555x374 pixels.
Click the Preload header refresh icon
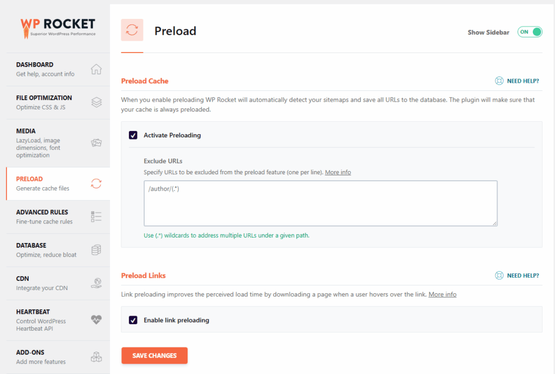click(132, 30)
